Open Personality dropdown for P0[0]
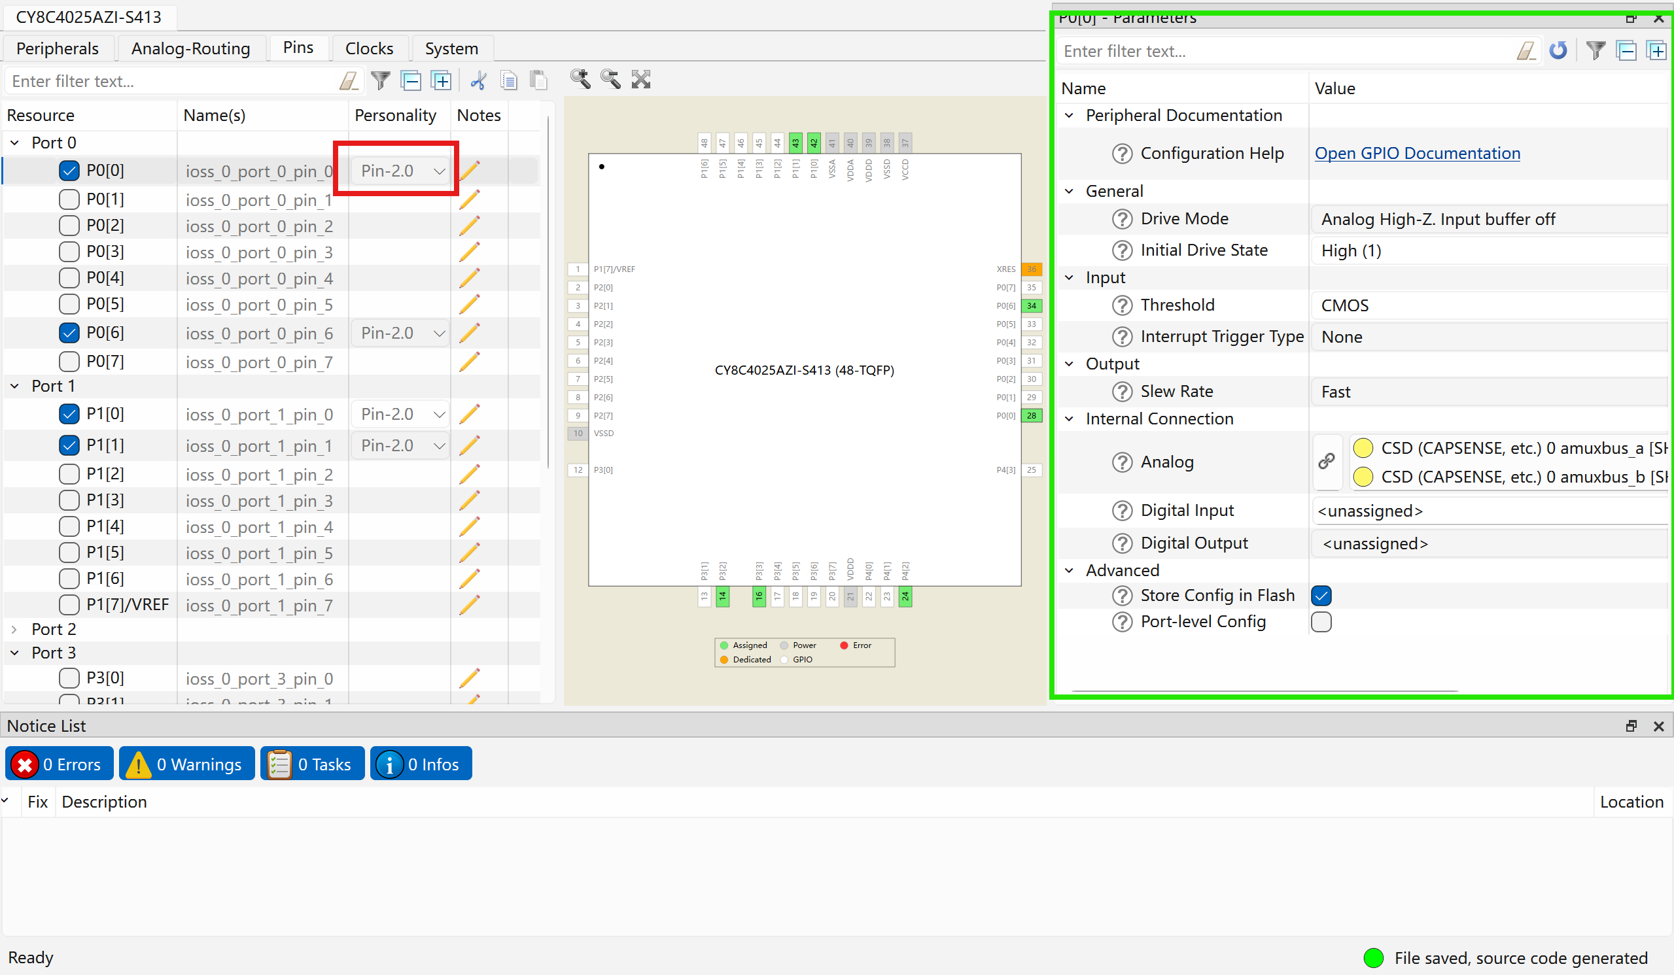The width and height of the screenshot is (1674, 975). [400, 171]
